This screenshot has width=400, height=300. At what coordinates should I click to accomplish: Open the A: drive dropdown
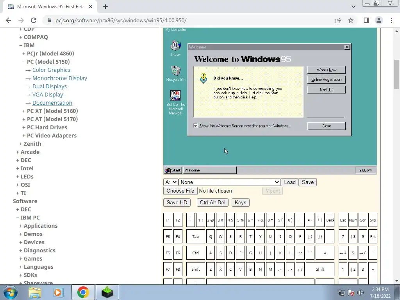pyautogui.click(x=170, y=182)
